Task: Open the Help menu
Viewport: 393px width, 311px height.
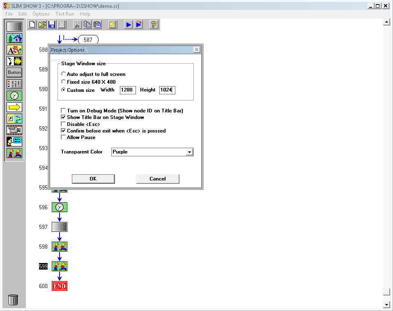Action: (85, 14)
